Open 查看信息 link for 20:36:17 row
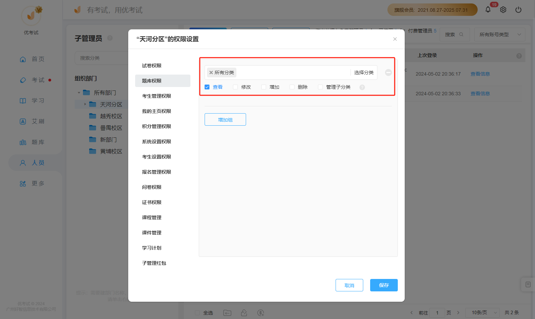Image resolution: width=535 pixels, height=319 pixels. (x=480, y=74)
